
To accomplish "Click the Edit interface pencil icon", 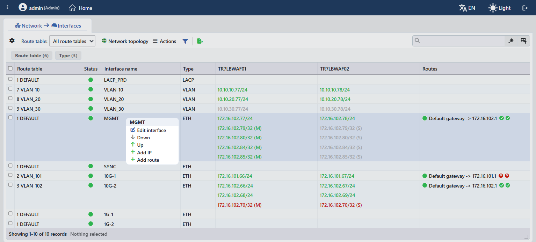I will click(133, 130).
